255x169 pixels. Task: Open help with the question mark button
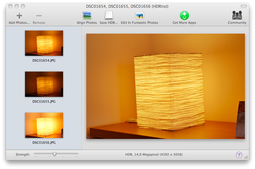239,155
